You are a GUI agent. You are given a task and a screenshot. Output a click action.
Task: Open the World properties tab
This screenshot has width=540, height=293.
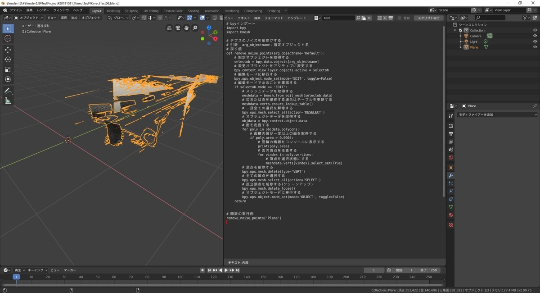click(450, 158)
